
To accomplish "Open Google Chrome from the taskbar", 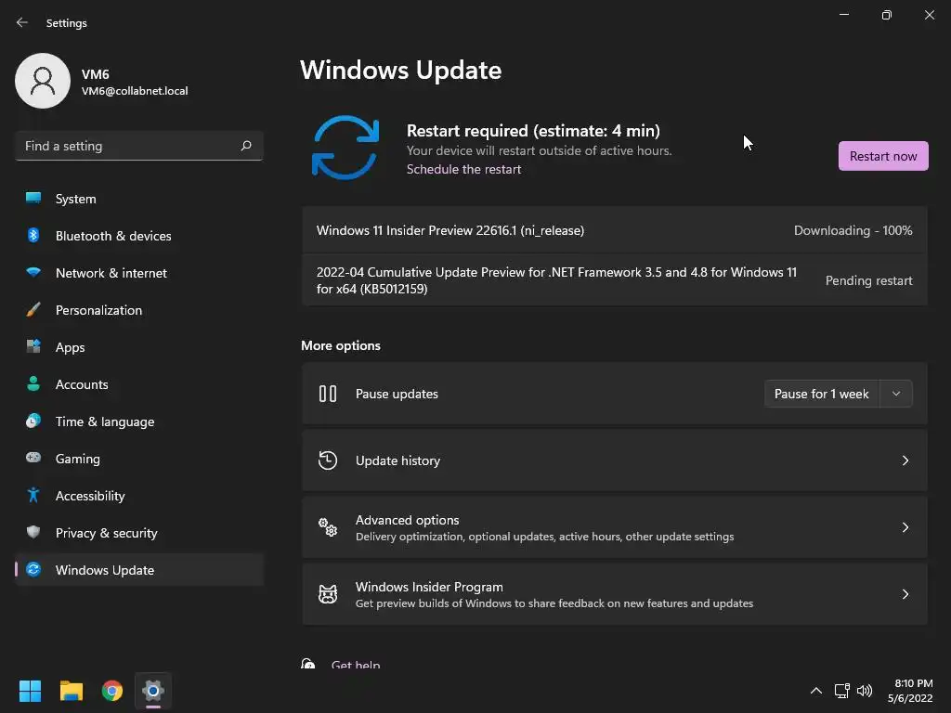I will [x=112, y=691].
